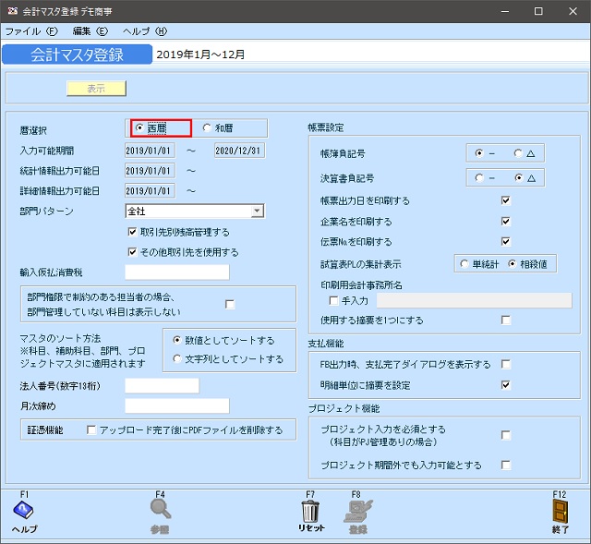This screenshot has height=544, width=591.
Task: Toggle 伝票Noを印刷する checkbox
Action: 506,241
